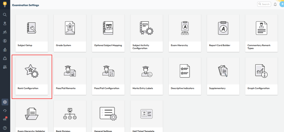Open the Descriptive Indicators tile
Screen dimensions: 284x132
click(x=185, y=76)
